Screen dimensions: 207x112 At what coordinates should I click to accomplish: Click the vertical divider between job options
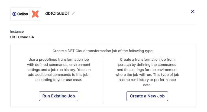point(103,80)
